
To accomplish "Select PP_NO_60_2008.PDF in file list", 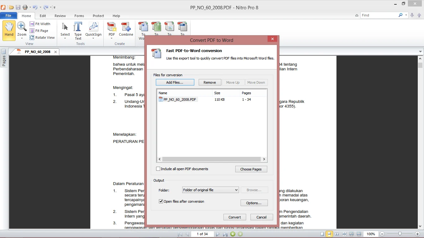I will pyautogui.click(x=178, y=99).
